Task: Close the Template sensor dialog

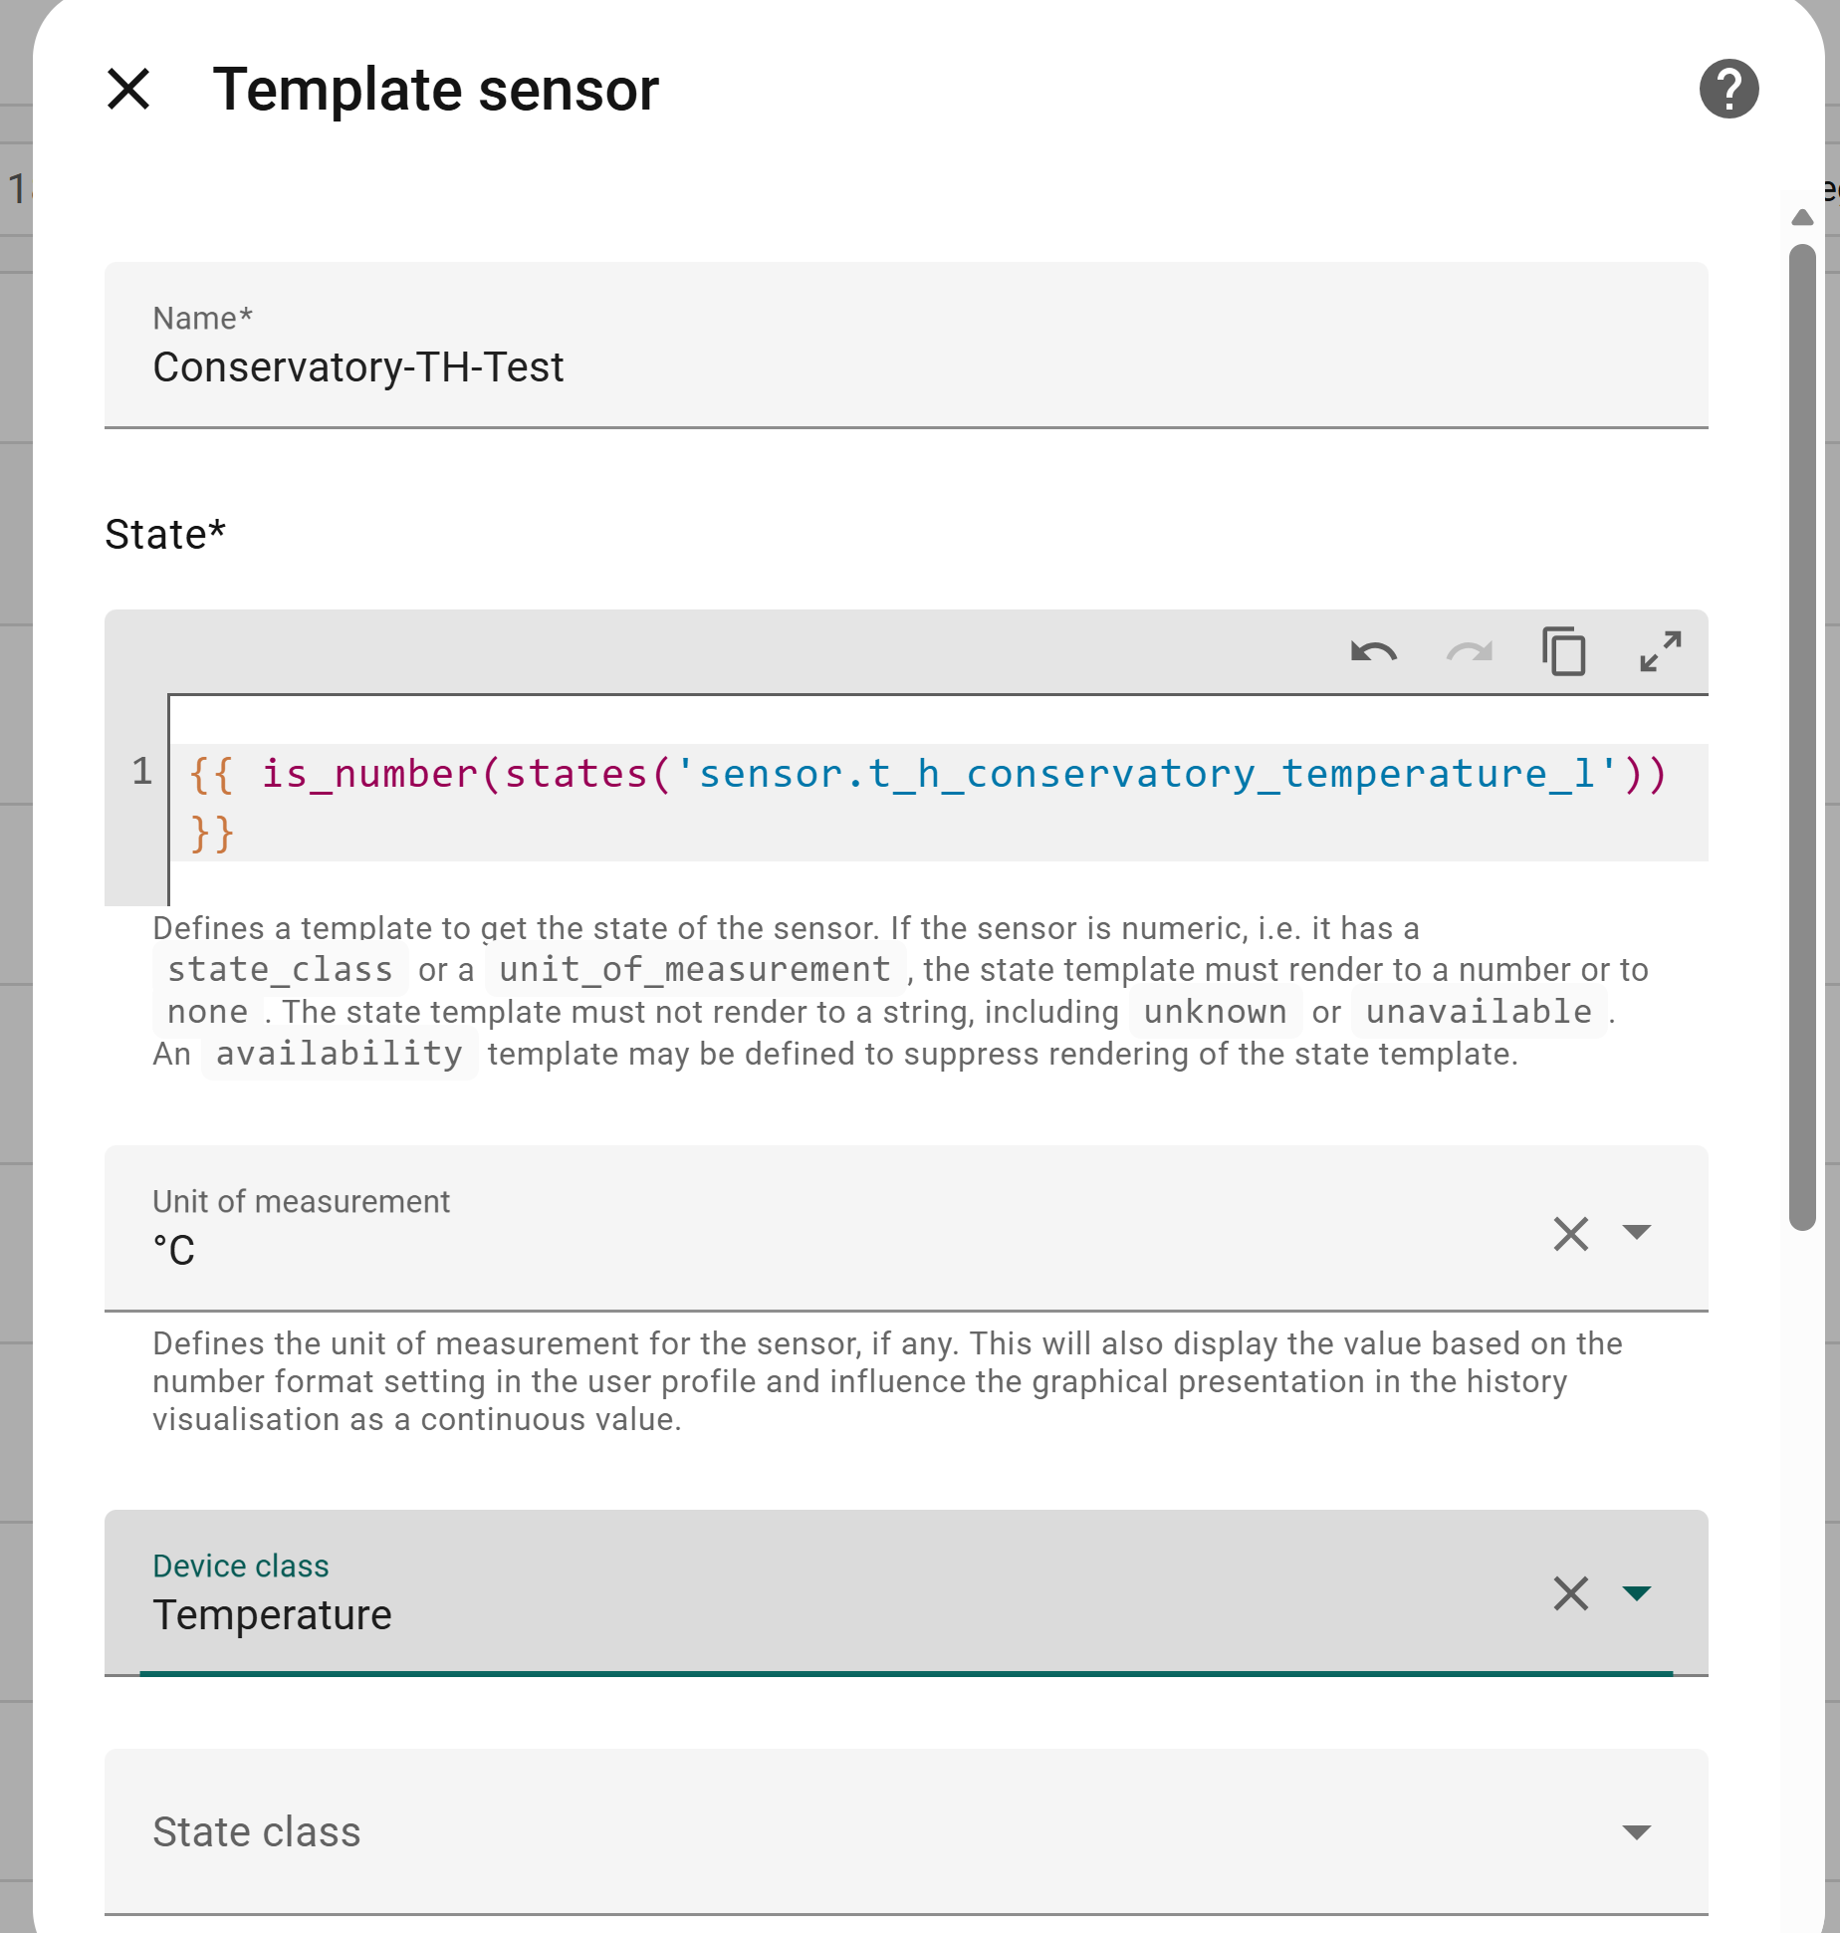Action: click(128, 90)
